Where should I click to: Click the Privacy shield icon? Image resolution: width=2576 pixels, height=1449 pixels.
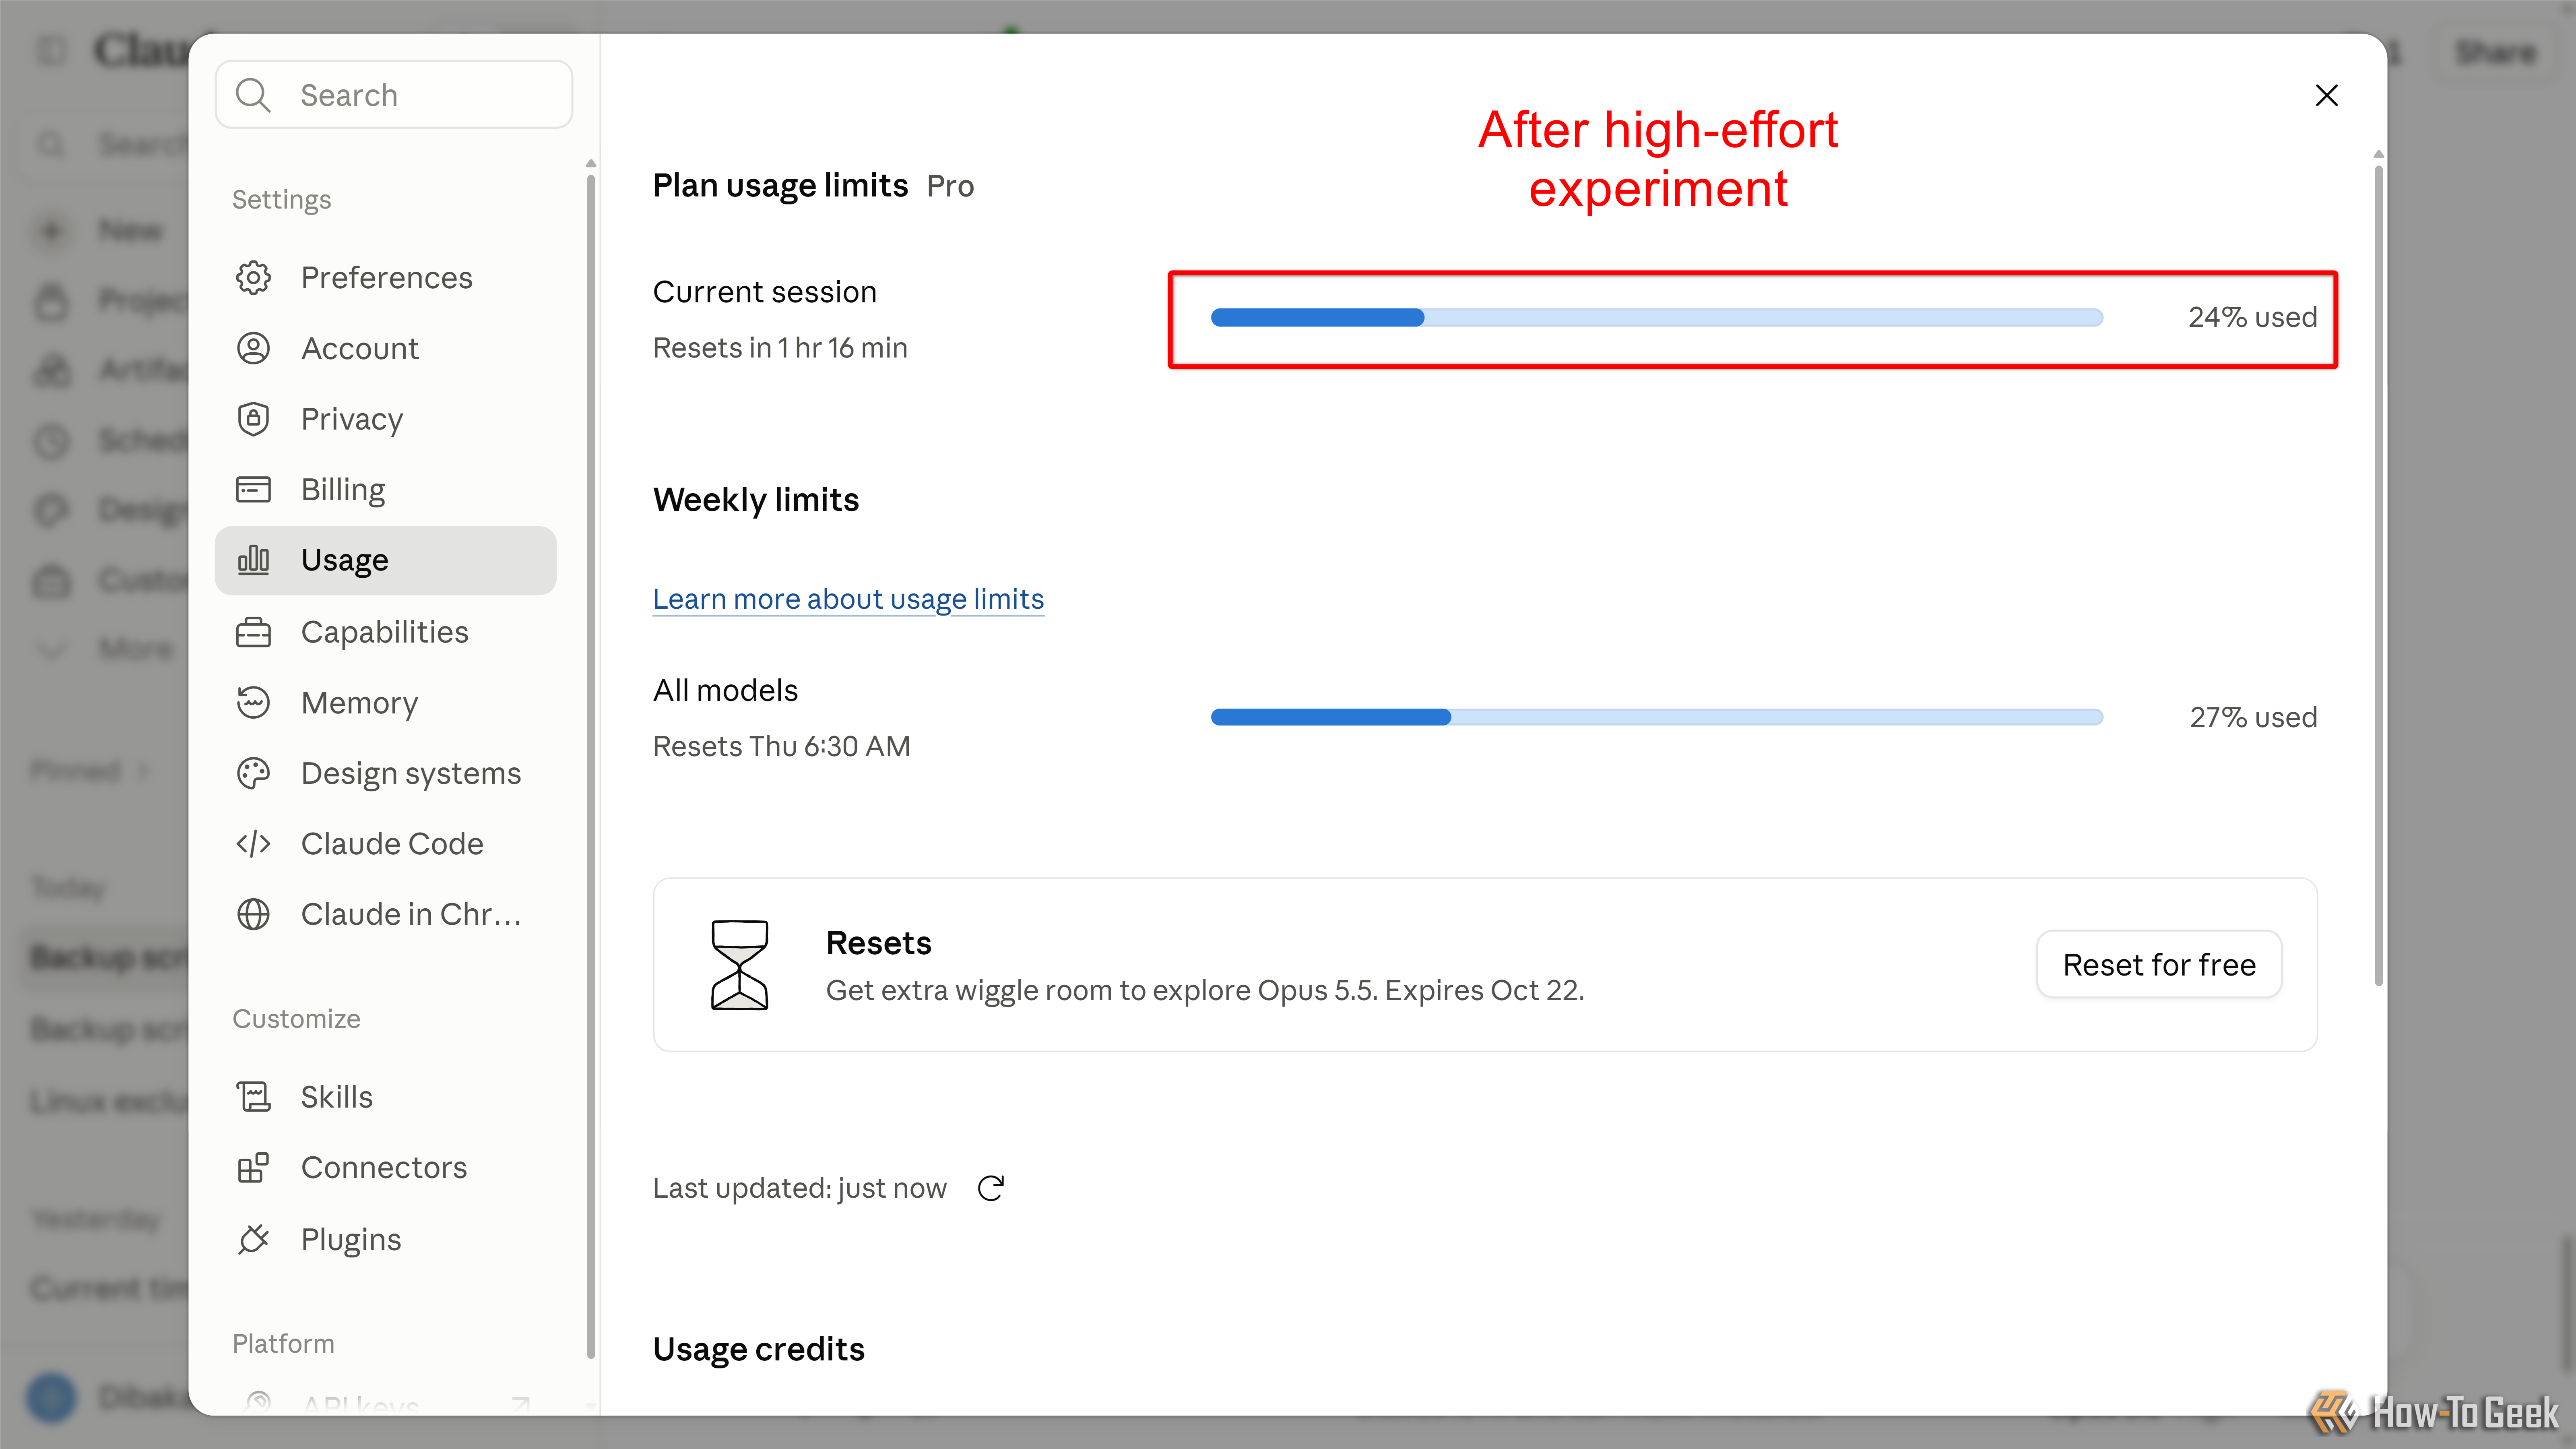[x=253, y=419]
